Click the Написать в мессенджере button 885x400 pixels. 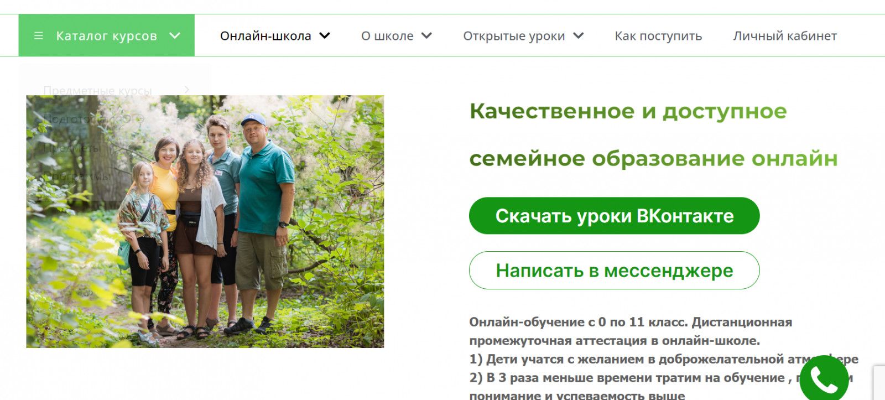tap(614, 271)
